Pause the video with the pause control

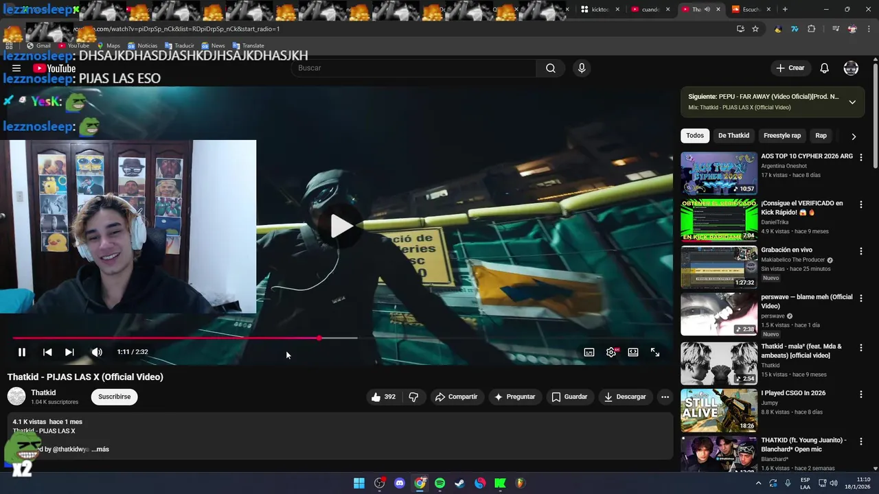(x=22, y=352)
